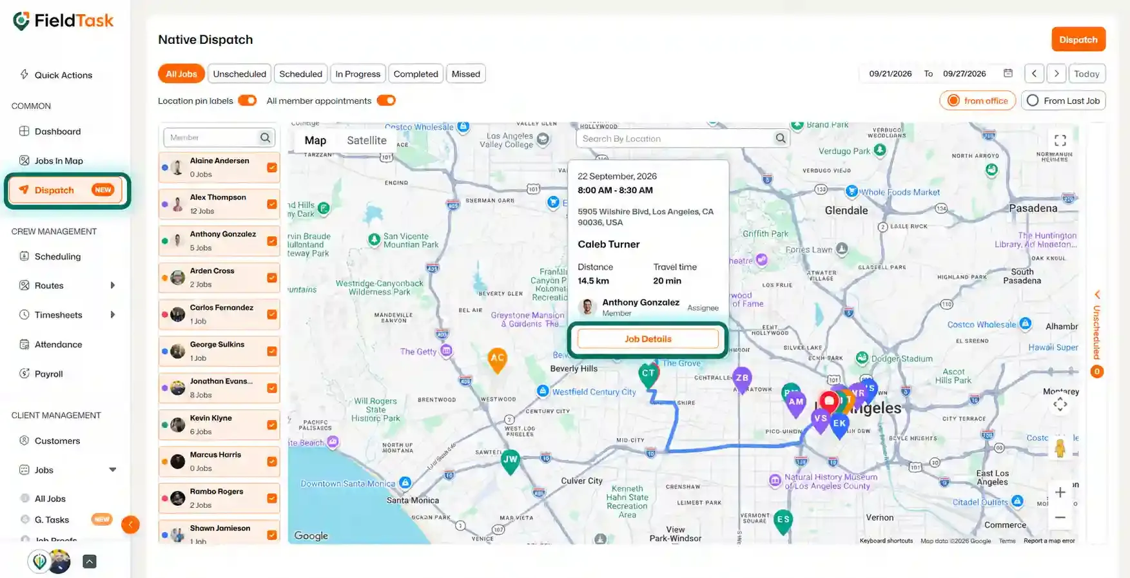Open Job Details for Caleb Turner

[x=648, y=339]
